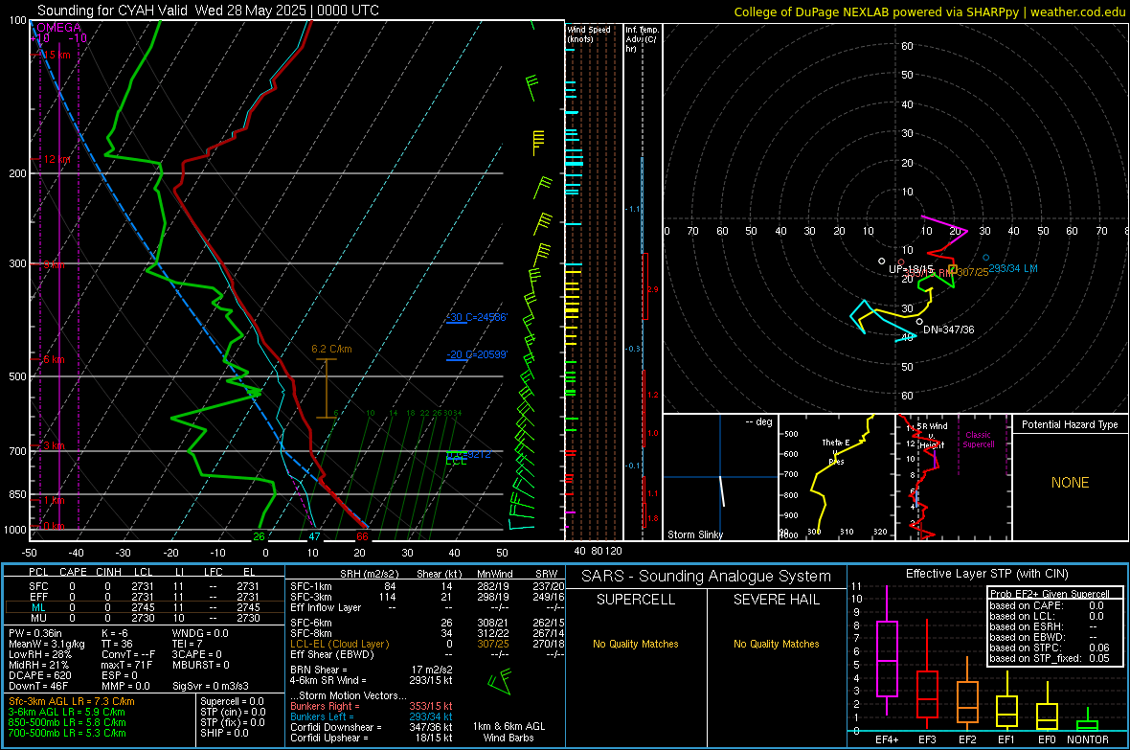Click the 'Prob EF2+ Given Supercell' heading

click(1050, 594)
